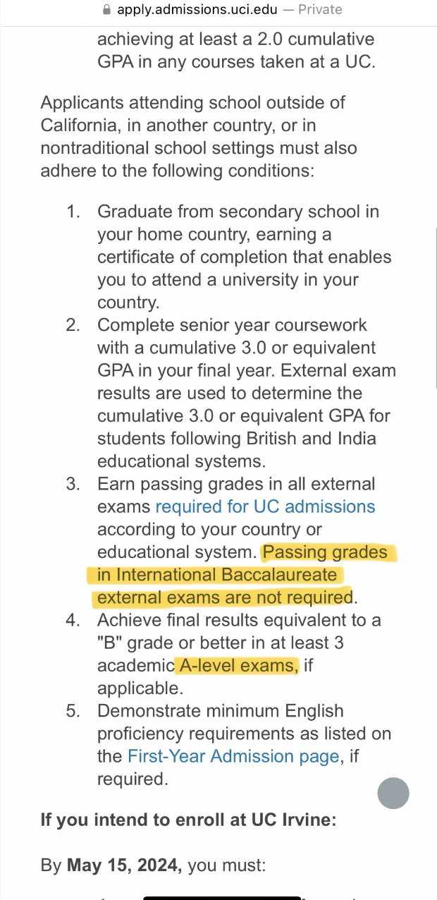Tap the lock icon in address bar
The height and width of the screenshot is (900, 437).
point(106,10)
